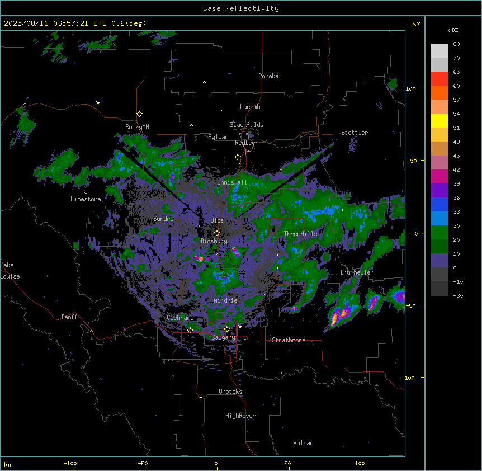
Task: Click the strong echo core south of Didsbury
Action: pyautogui.click(x=199, y=258)
